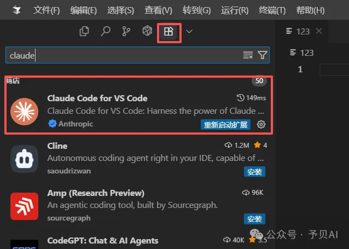
Task: Open the 帮助(H) menu
Action: 310,10
